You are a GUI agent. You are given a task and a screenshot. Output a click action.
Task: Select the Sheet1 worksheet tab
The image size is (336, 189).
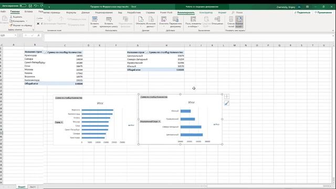[x=22, y=187]
